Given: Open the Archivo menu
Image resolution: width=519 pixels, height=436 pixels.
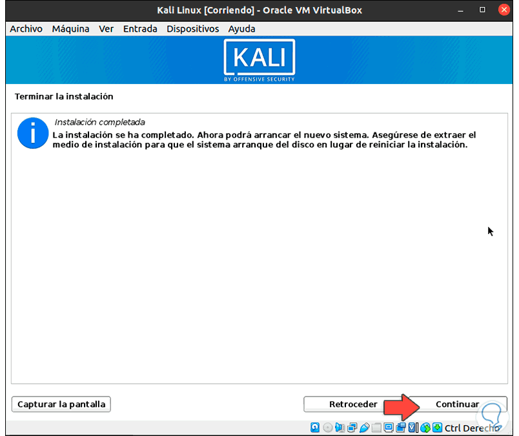Looking at the screenshot, I should pos(26,29).
